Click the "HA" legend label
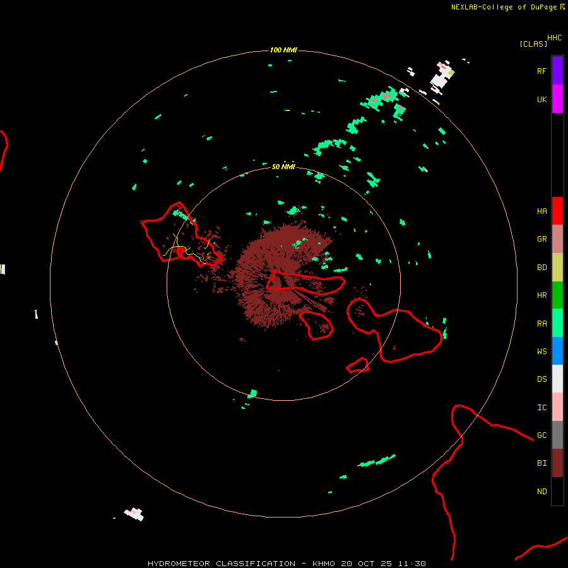This screenshot has height=568, width=568. click(542, 211)
